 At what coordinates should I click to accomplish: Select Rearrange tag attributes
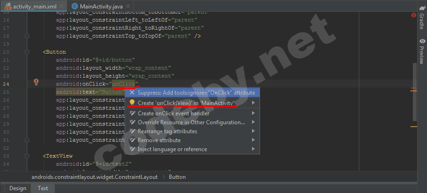tap(192, 131)
